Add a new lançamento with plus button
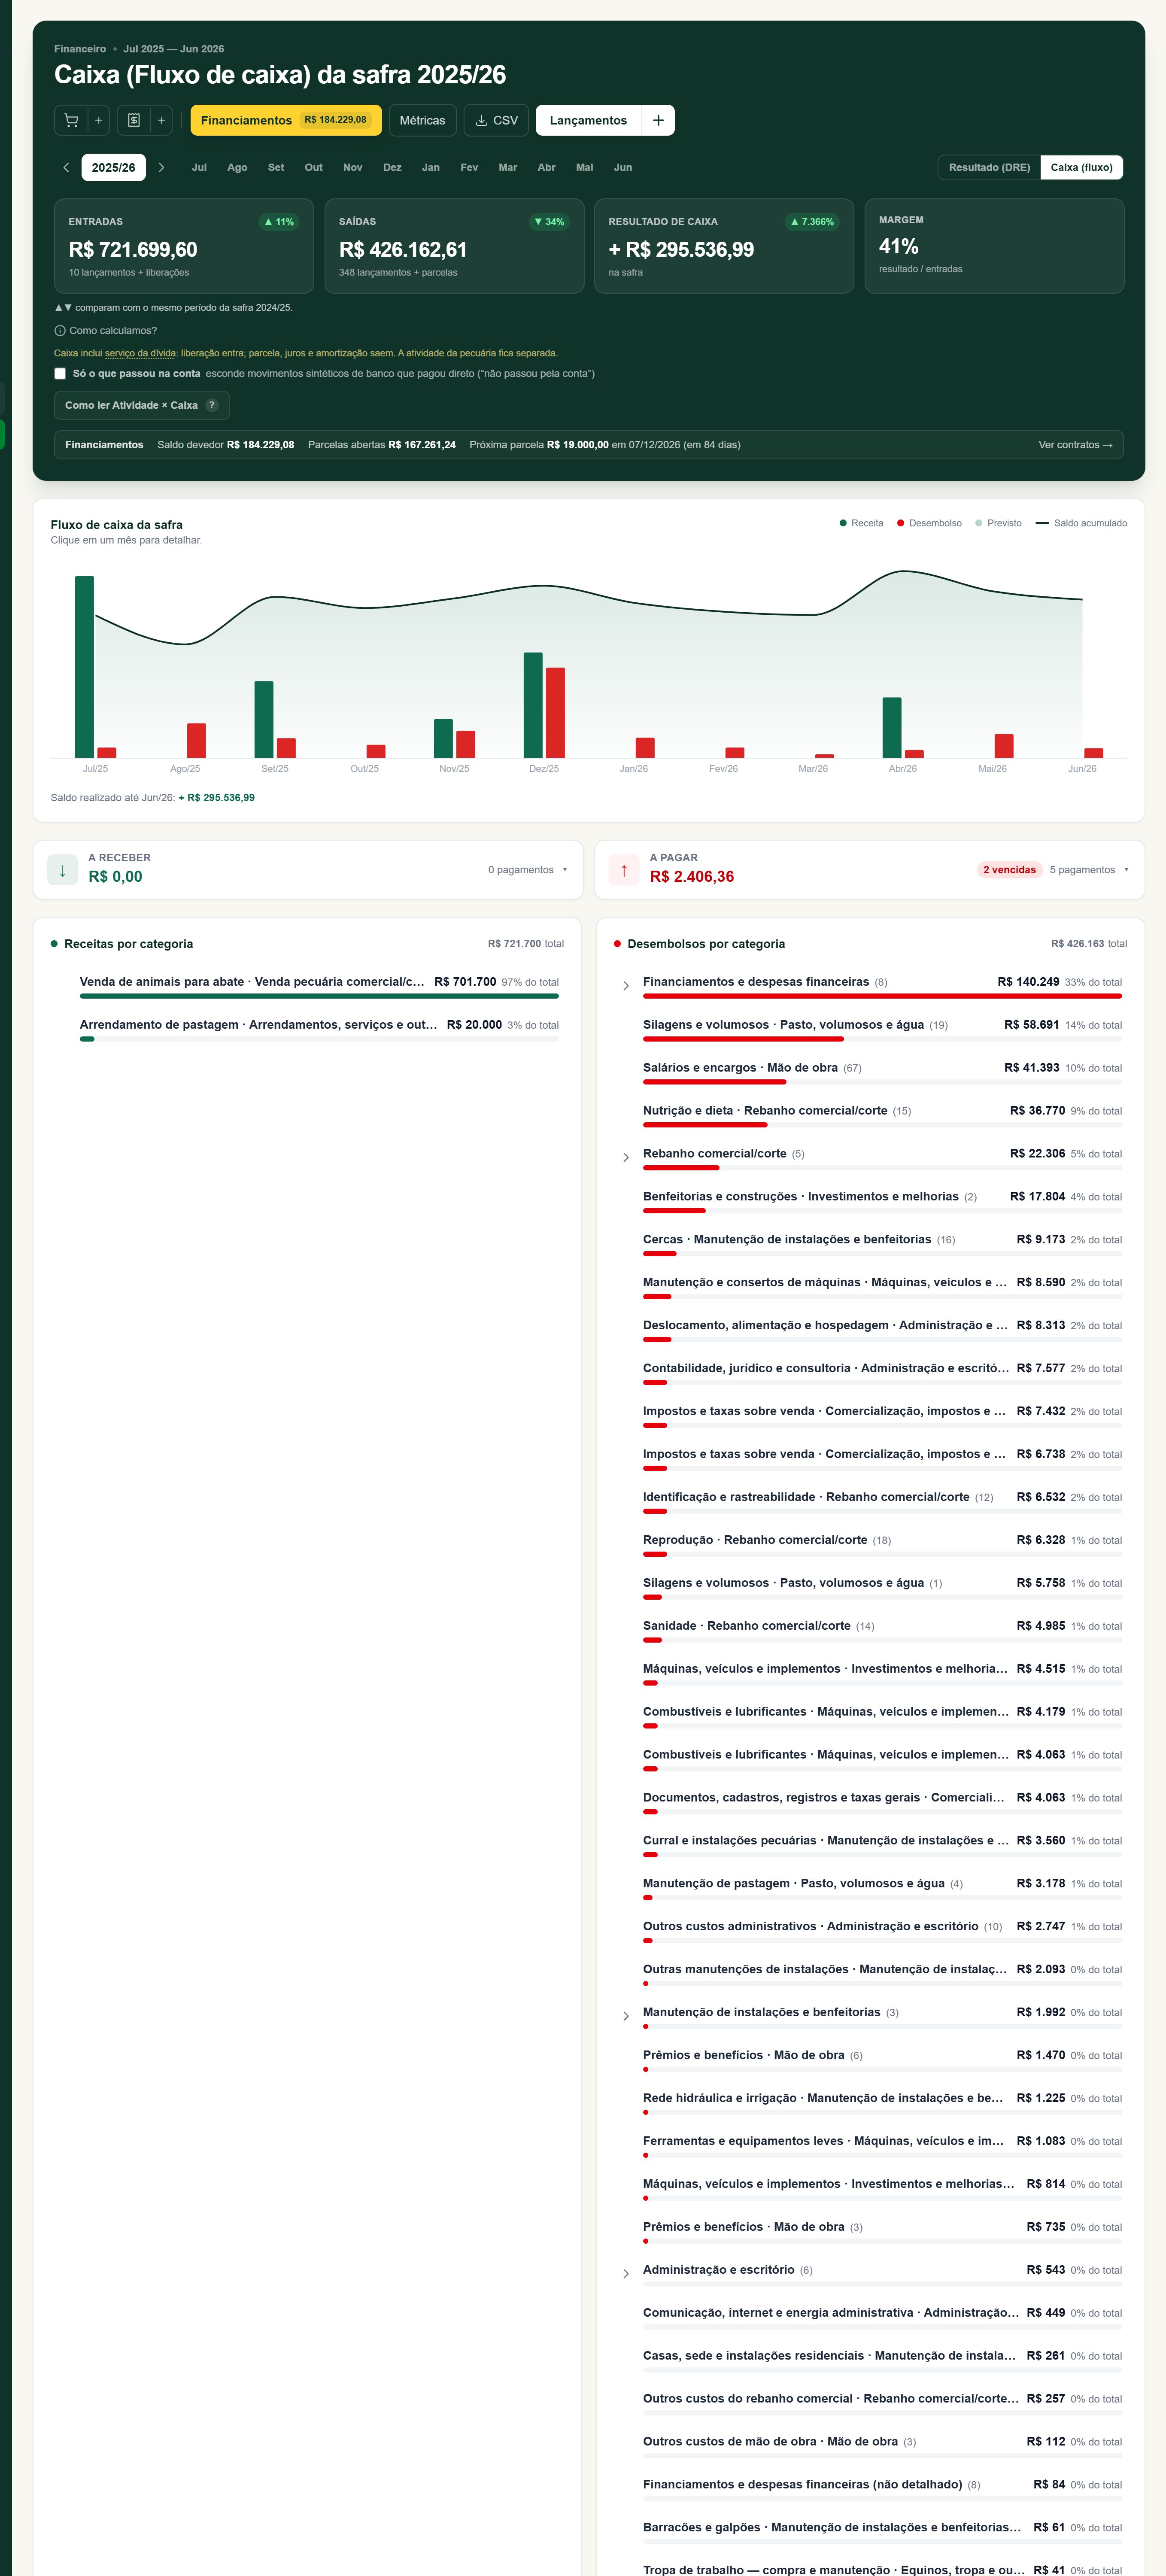This screenshot has height=2576, width=1166. click(658, 120)
